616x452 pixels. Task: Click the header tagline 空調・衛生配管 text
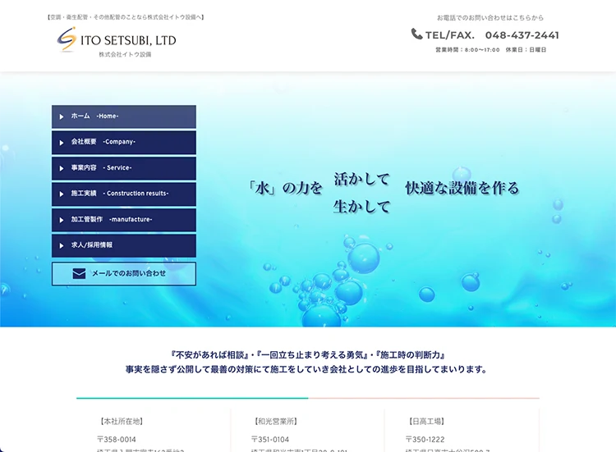[x=126, y=17]
